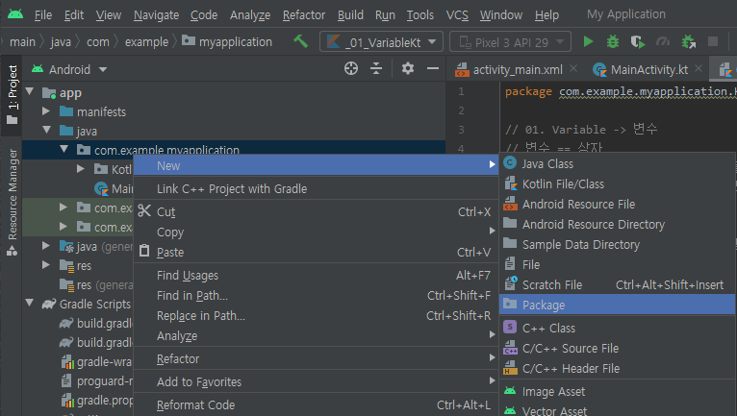Create a new Kotlin File/Class

click(x=617, y=184)
